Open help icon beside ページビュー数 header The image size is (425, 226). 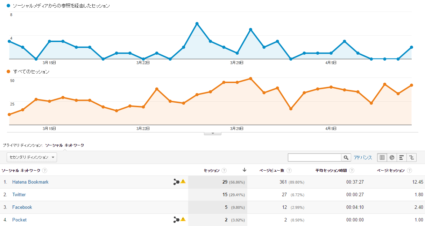pos(289,171)
